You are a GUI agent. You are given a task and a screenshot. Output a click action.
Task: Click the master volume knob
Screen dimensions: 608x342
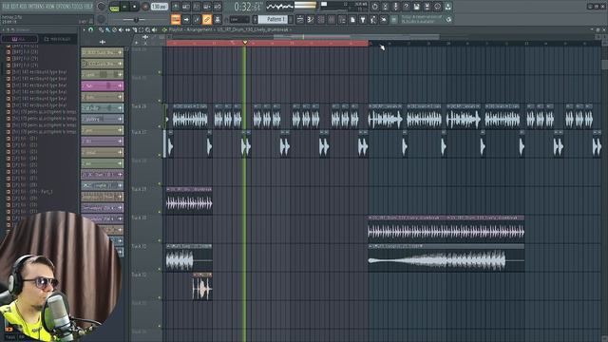(102, 7)
